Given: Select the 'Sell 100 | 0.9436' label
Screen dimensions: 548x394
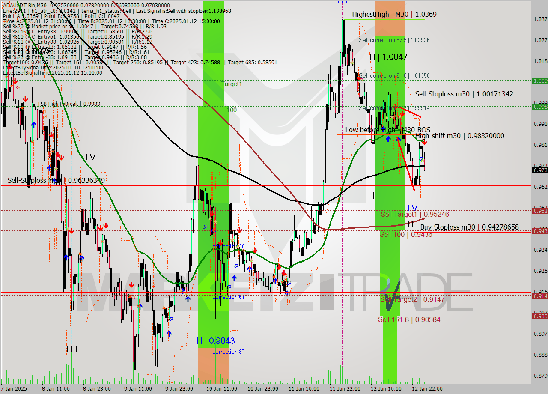Looking at the screenshot, I should (x=406, y=234).
